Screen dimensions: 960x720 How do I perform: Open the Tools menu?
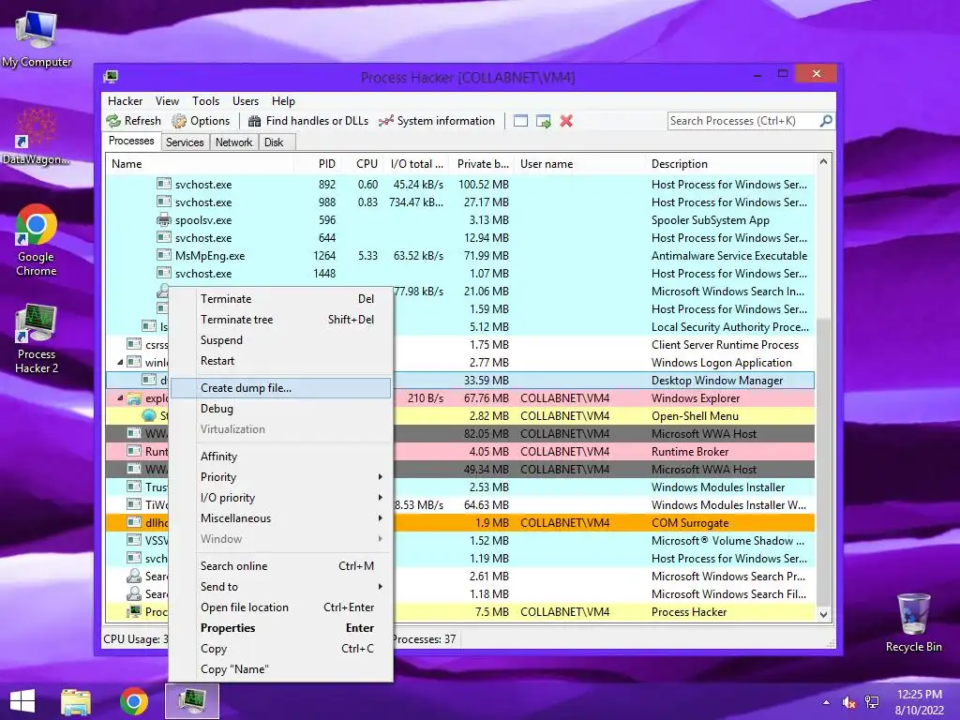point(205,101)
